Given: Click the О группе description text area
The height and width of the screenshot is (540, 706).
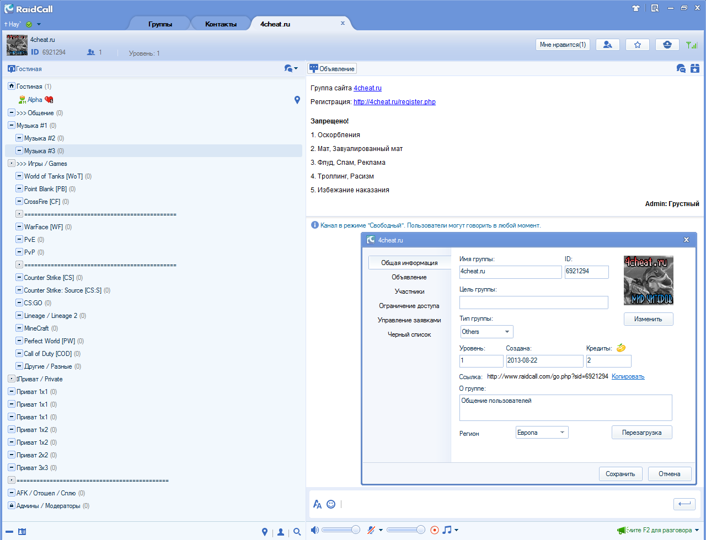Looking at the screenshot, I should pos(566,408).
